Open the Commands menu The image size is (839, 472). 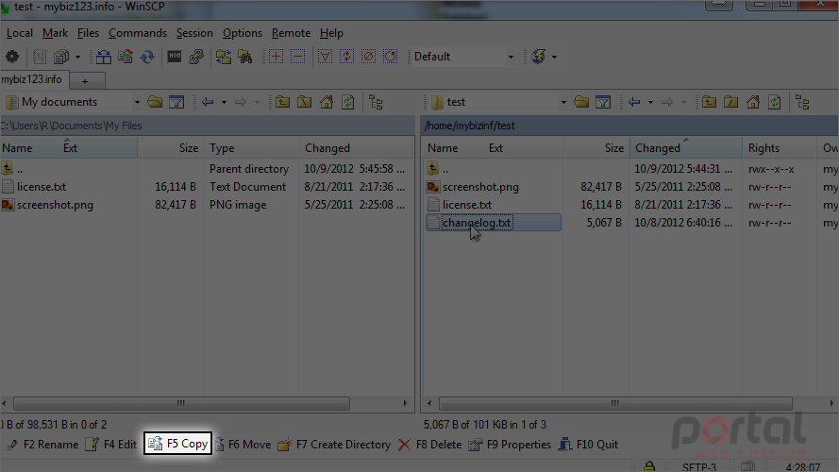point(138,33)
